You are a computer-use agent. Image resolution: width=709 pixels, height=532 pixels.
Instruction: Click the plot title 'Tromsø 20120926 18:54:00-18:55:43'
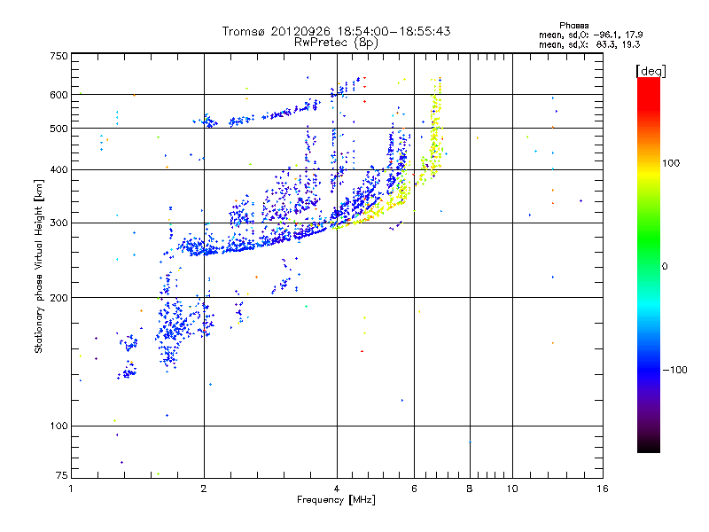tap(336, 31)
